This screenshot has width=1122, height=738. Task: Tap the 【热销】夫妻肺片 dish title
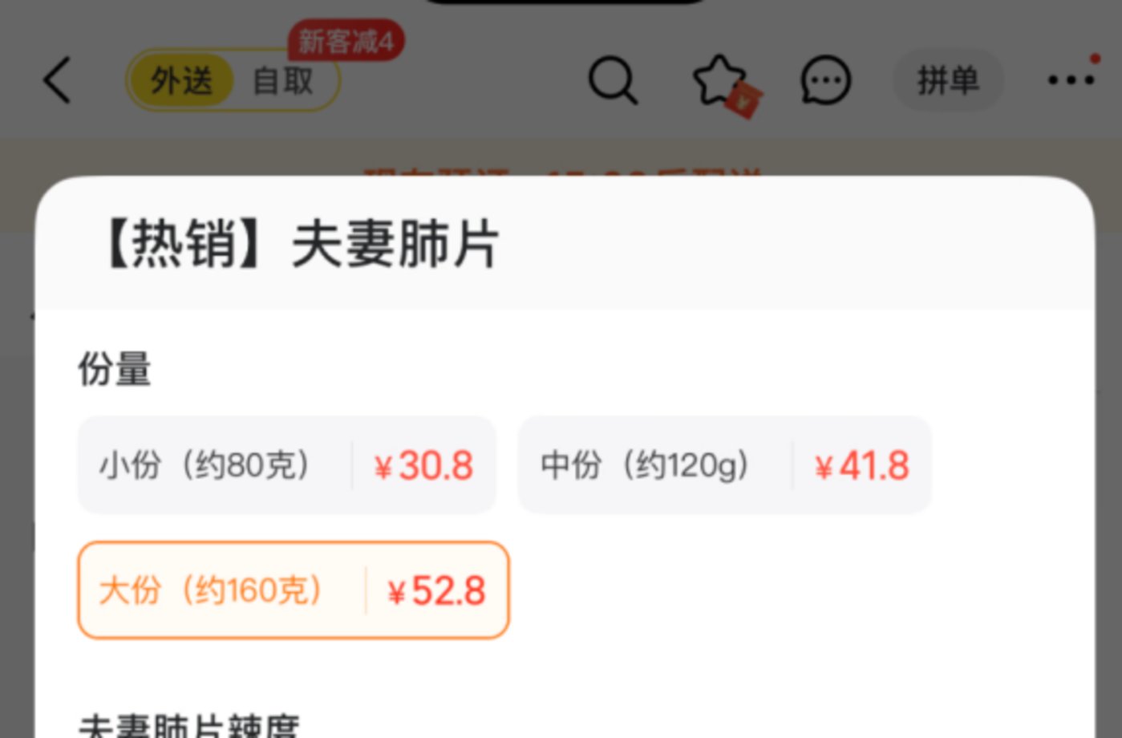[298, 244]
